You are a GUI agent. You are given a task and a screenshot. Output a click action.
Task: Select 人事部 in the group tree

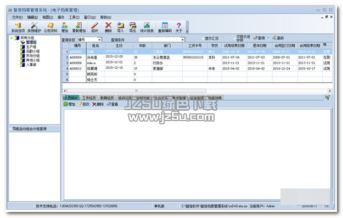[x=31, y=65]
